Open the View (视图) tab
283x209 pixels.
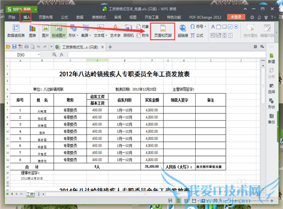point(133,18)
